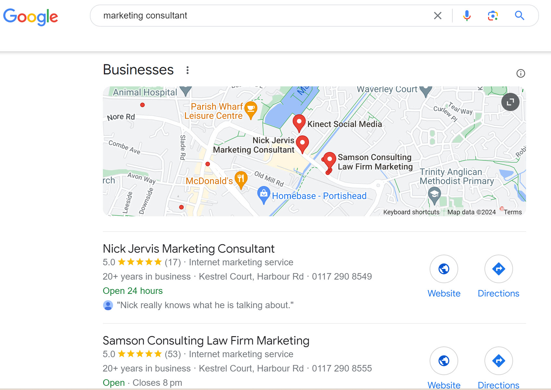Start voice search with the microphone icon

pyautogui.click(x=467, y=16)
